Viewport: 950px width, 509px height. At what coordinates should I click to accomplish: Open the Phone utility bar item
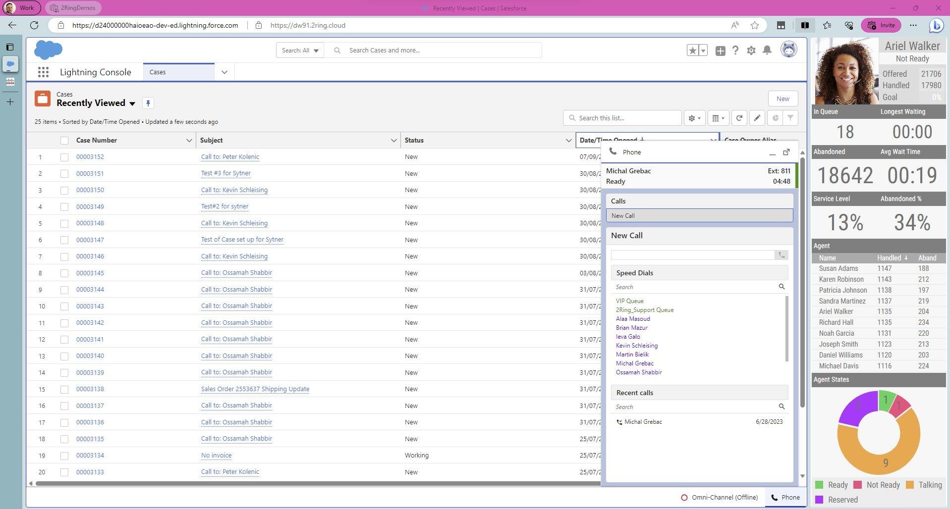[x=785, y=497]
